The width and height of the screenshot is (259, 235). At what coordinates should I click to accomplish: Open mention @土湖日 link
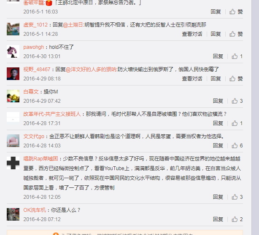click(73, 25)
